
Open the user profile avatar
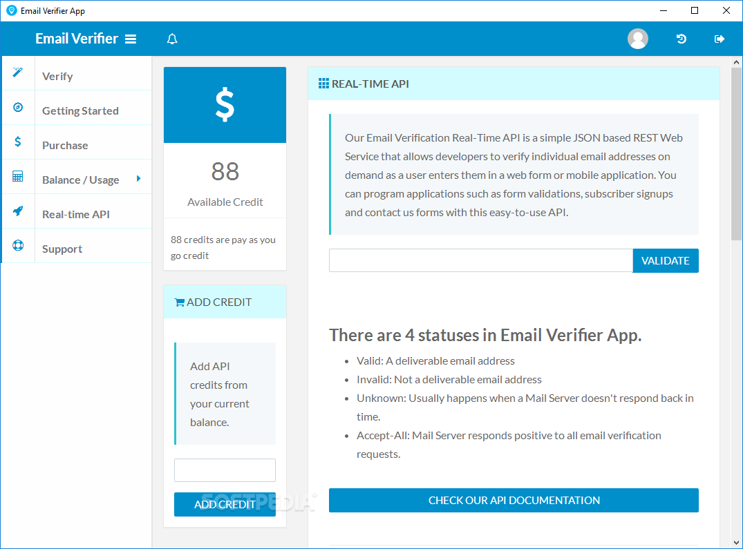[638, 39]
